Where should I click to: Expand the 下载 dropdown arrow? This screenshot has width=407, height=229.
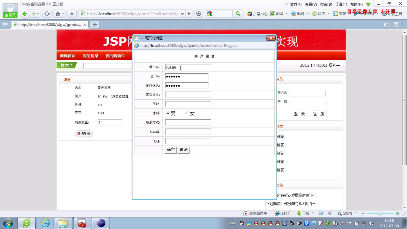(x=313, y=213)
